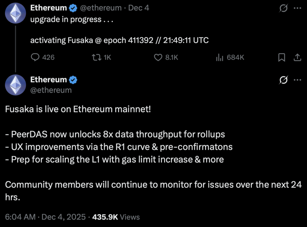View analytics for the Fusaka activation tweet

click(220, 57)
